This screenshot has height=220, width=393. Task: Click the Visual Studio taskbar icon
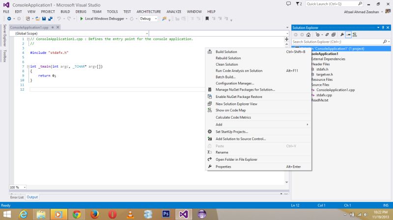click(x=183, y=214)
